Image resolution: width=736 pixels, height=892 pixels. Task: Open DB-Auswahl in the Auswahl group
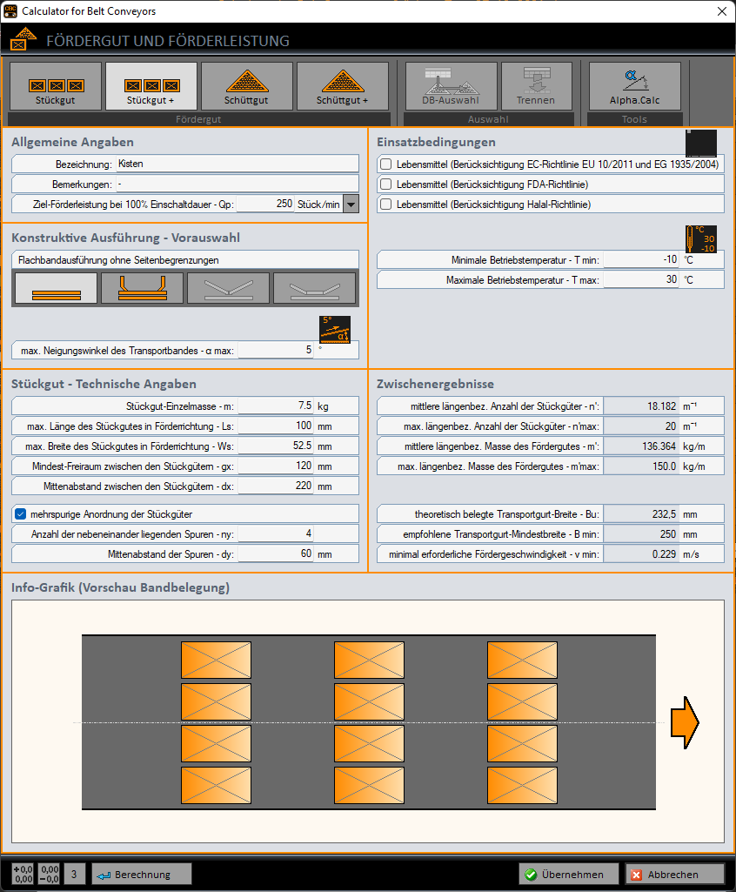point(450,86)
